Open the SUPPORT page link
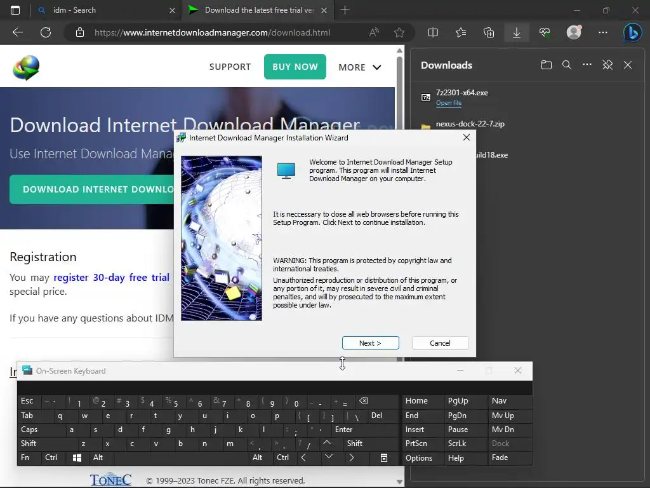This screenshot has height=488, width=650. 230,67
